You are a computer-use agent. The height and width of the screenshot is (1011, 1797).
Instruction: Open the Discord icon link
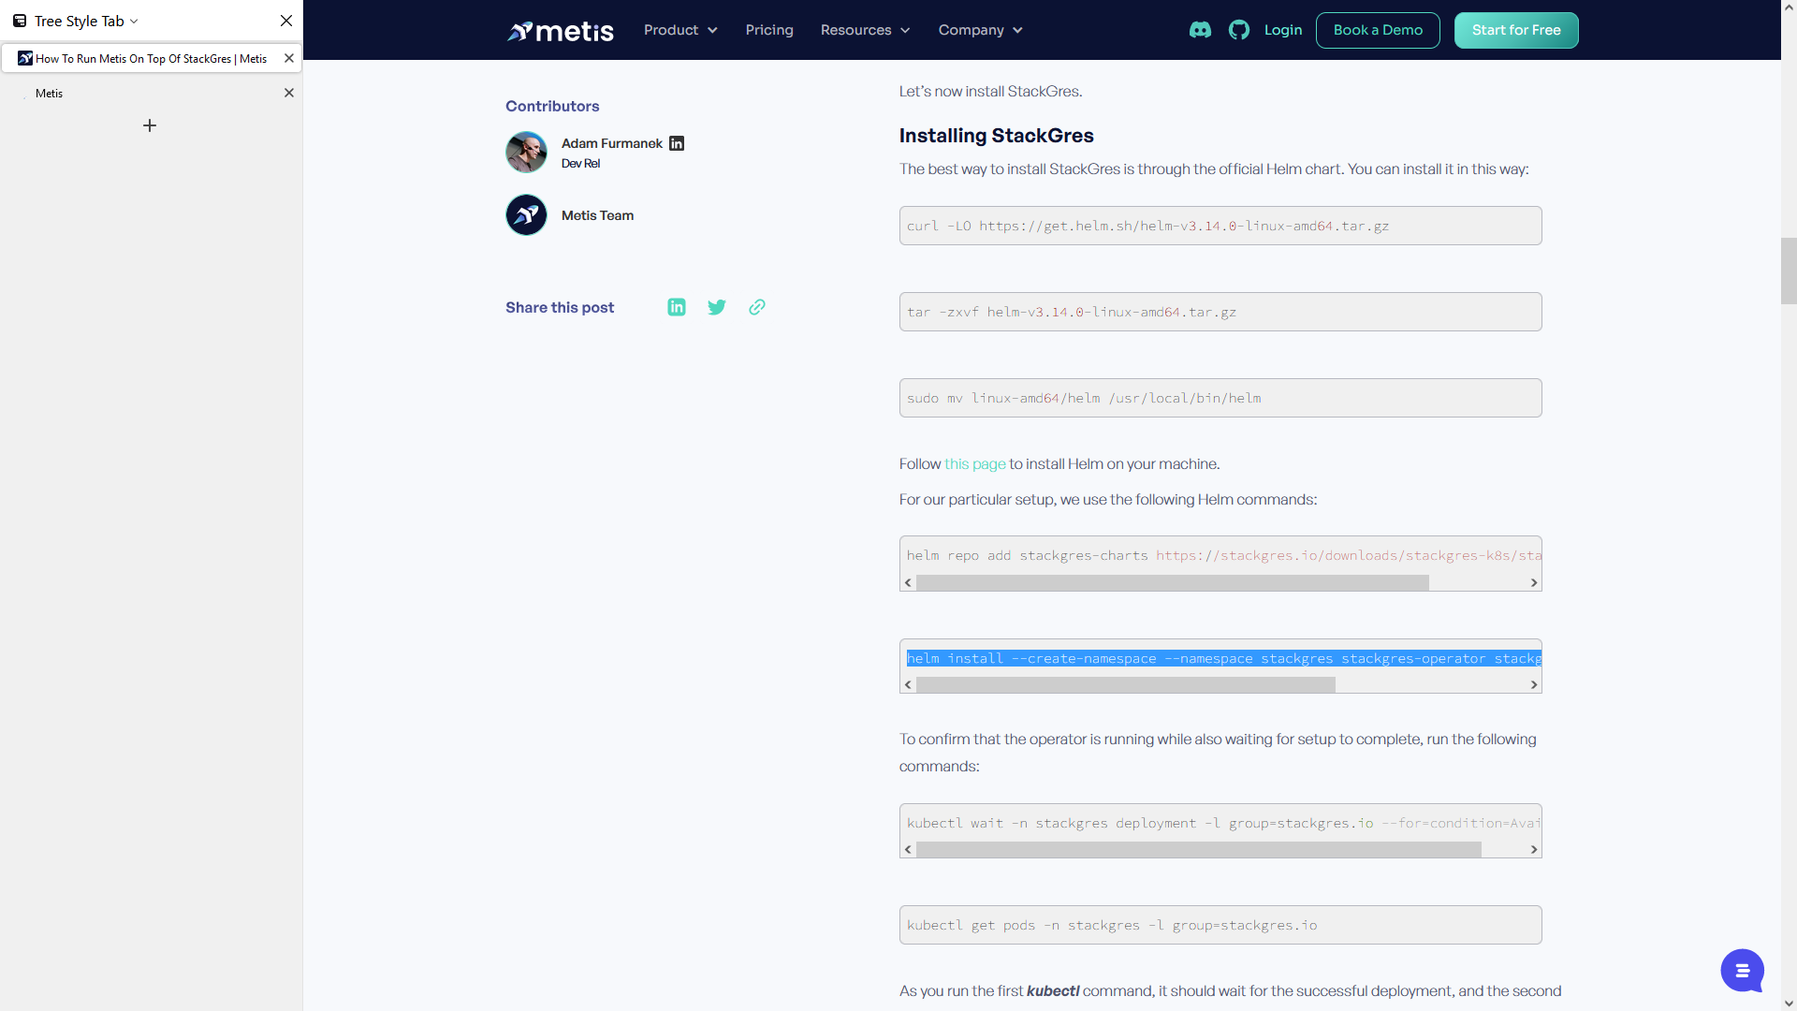pos(1200,30)
